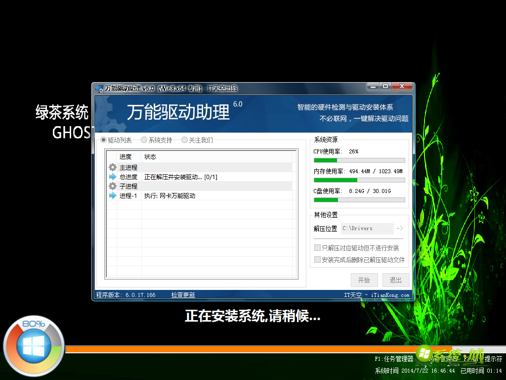Switch to 系统支持 section
This screenshot has height=380, width=506.
click(143, 140)
